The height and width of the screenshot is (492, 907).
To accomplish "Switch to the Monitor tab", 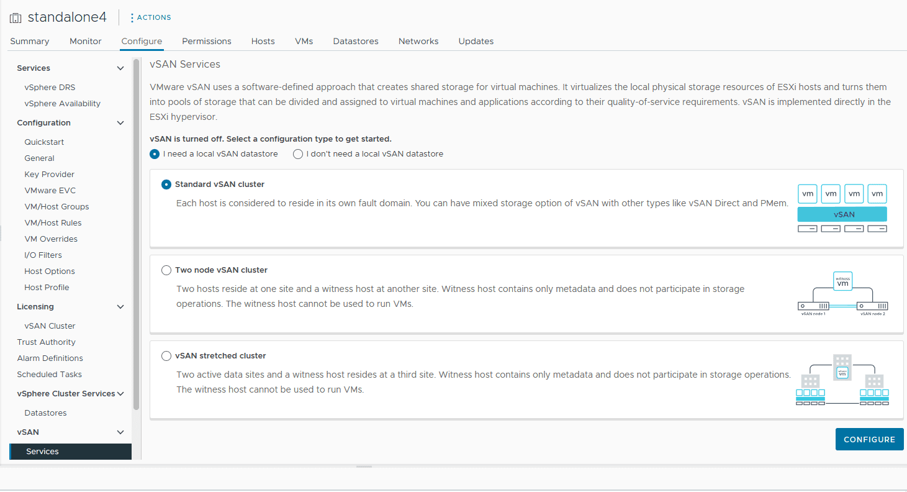I will click(x=86, y=41).
